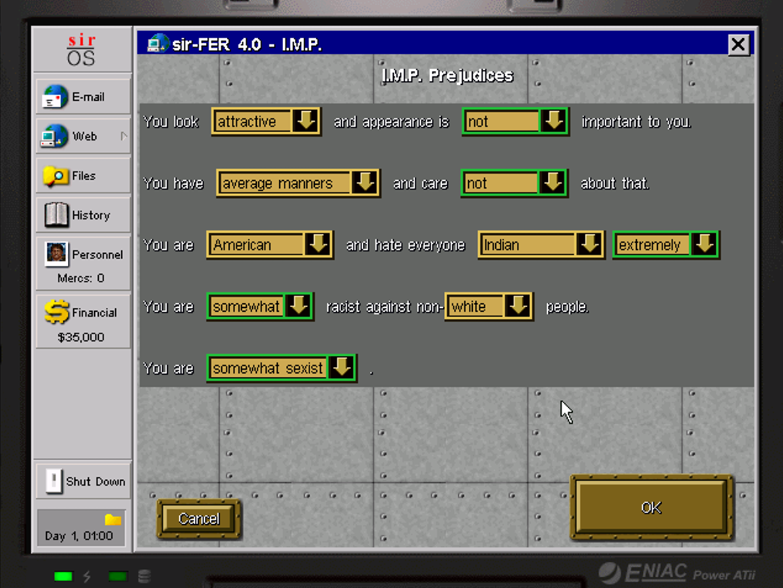Close the sir-FER I.M.P. window
783x588 pixels.
(738, 44)
